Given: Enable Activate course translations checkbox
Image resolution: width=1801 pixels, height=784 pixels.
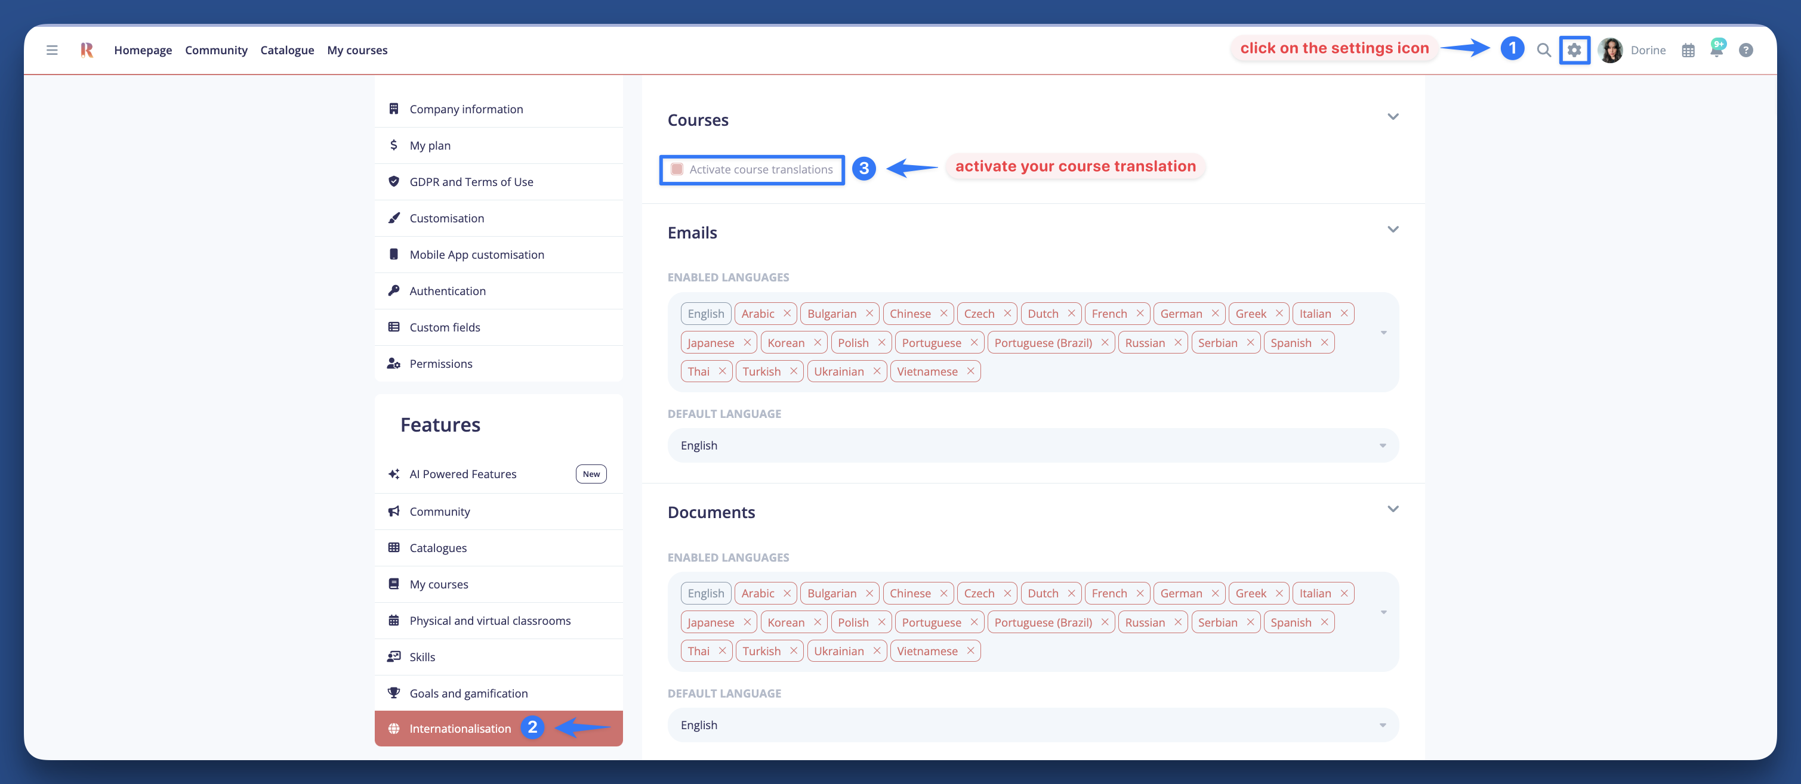Looking at the screenshot, I should [677, 169].
